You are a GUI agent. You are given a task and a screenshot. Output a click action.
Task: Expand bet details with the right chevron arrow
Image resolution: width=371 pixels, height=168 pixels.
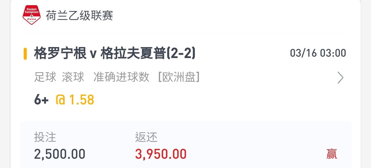click(340, 78)
